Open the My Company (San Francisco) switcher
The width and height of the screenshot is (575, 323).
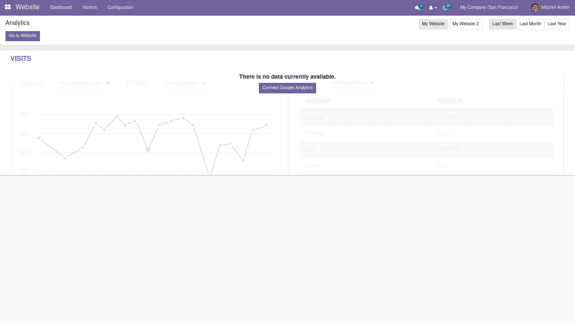point(489,8)
